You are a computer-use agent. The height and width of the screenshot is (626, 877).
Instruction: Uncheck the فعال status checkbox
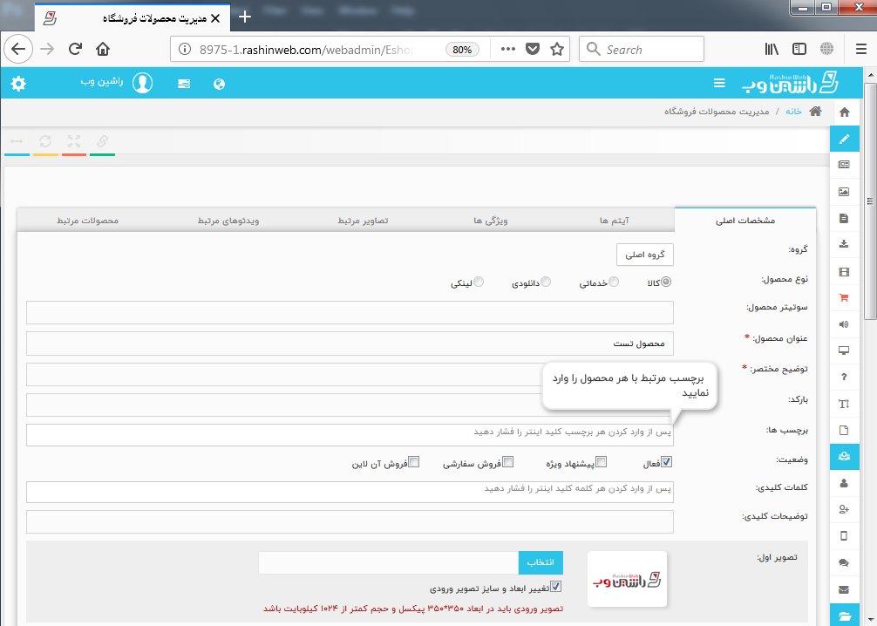(666, 462)
